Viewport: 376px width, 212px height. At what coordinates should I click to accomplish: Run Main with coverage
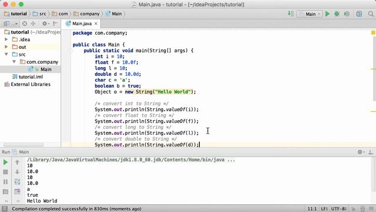347,14
